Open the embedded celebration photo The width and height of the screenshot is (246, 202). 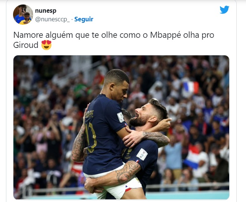coord(121,127)
